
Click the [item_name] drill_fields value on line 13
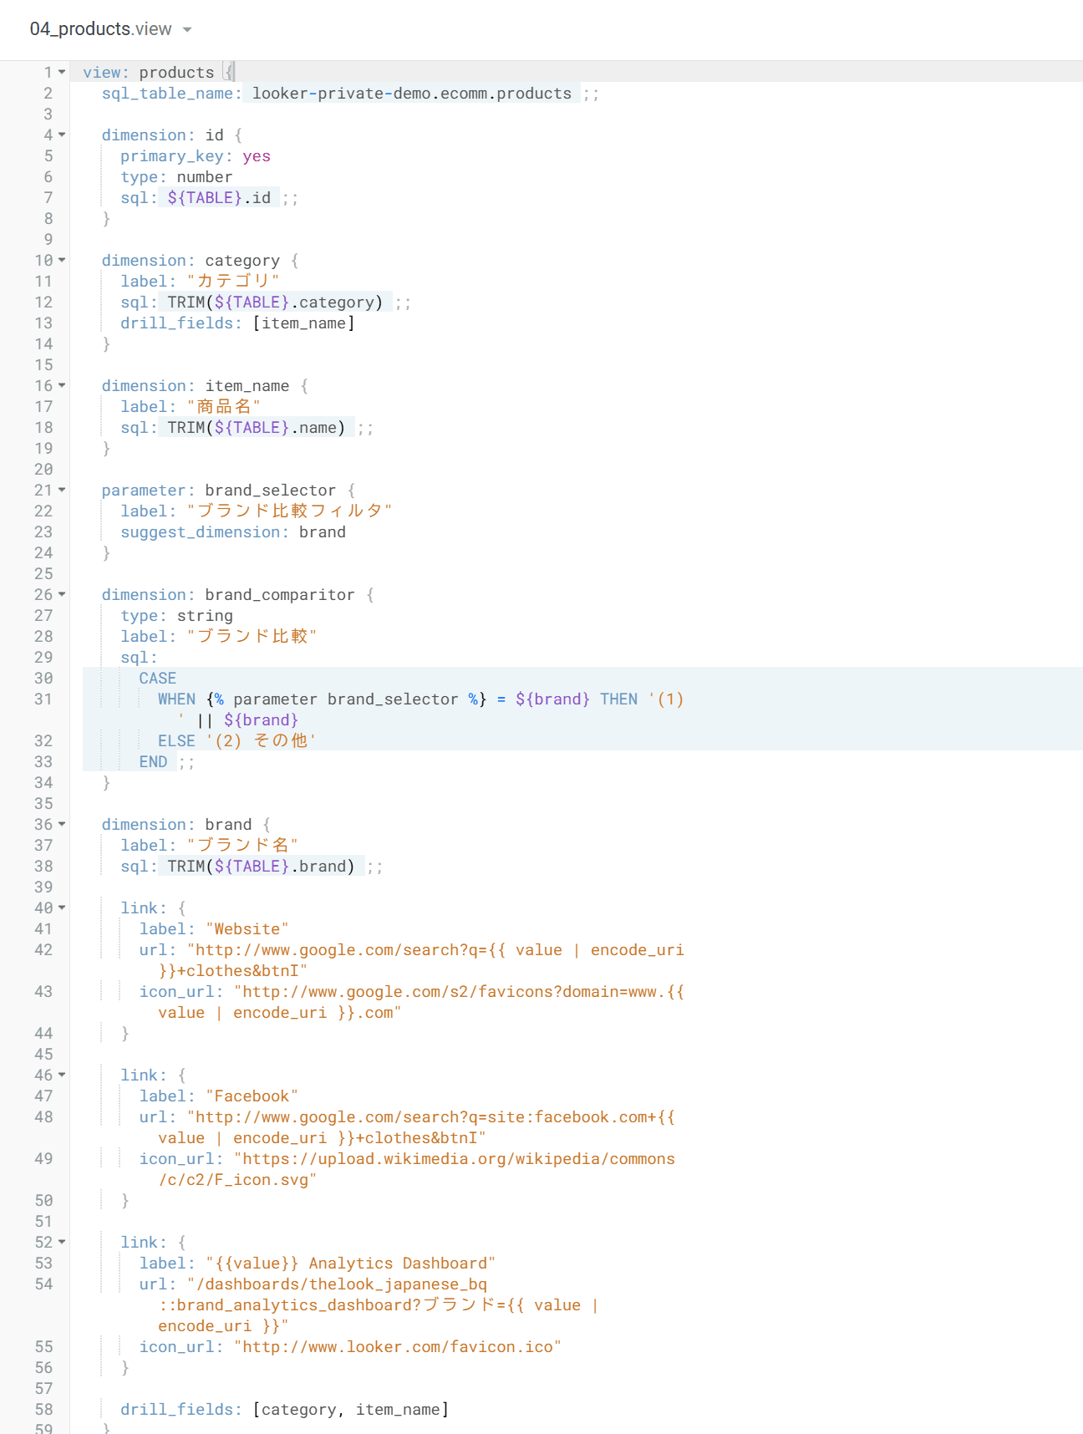pyautogui.click(x=303, y=323)
